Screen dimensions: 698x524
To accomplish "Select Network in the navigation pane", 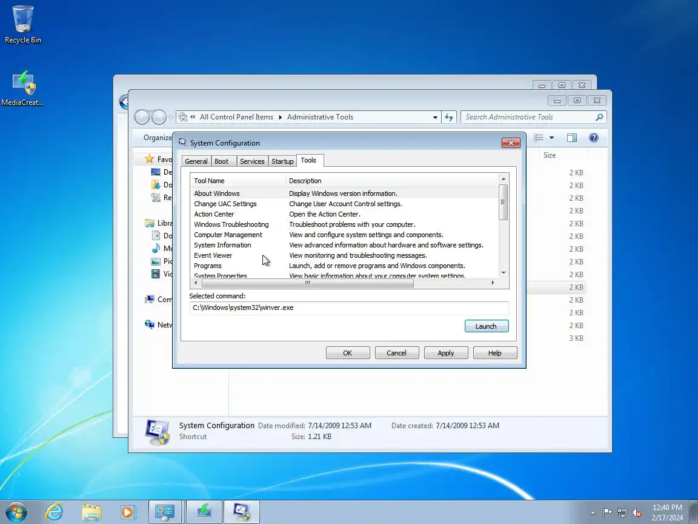I will [158, 325].
